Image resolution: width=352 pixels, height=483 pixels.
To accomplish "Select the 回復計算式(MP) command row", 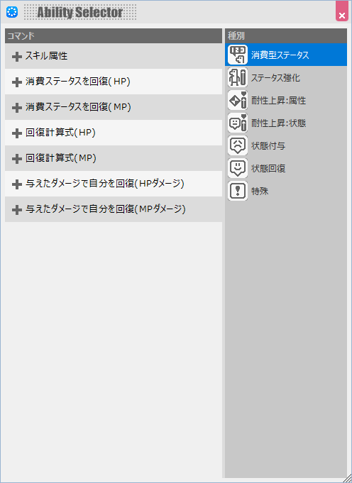I will click(114, 158).
